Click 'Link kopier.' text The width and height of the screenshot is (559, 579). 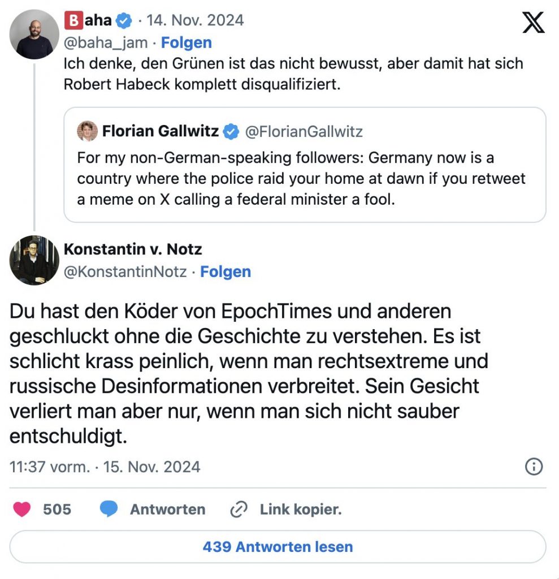point(301,509)
